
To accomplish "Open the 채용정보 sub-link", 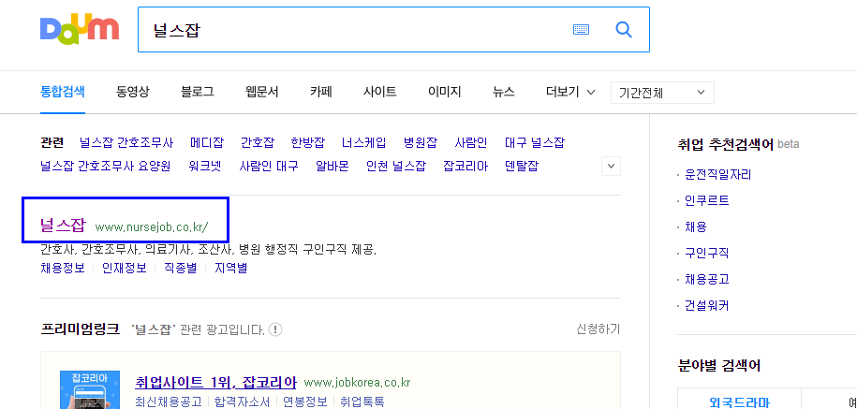I will (x=63, y=268).
